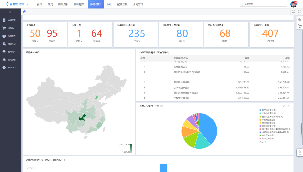
Task: Click the filter icon on pie chart
Action: tap(284, 106)
